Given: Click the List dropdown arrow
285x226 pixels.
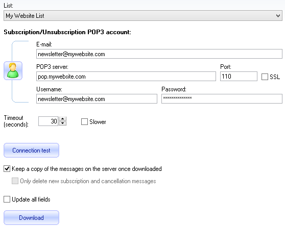Looking at the screenshot, I should coord(278,16).
